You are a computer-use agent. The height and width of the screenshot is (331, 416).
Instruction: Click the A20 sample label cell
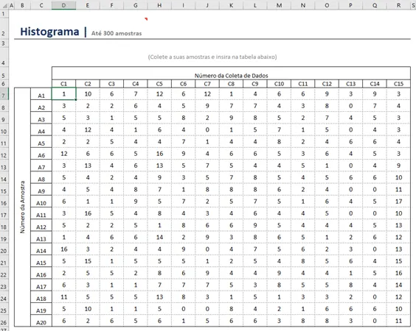(x=41, y=321)
